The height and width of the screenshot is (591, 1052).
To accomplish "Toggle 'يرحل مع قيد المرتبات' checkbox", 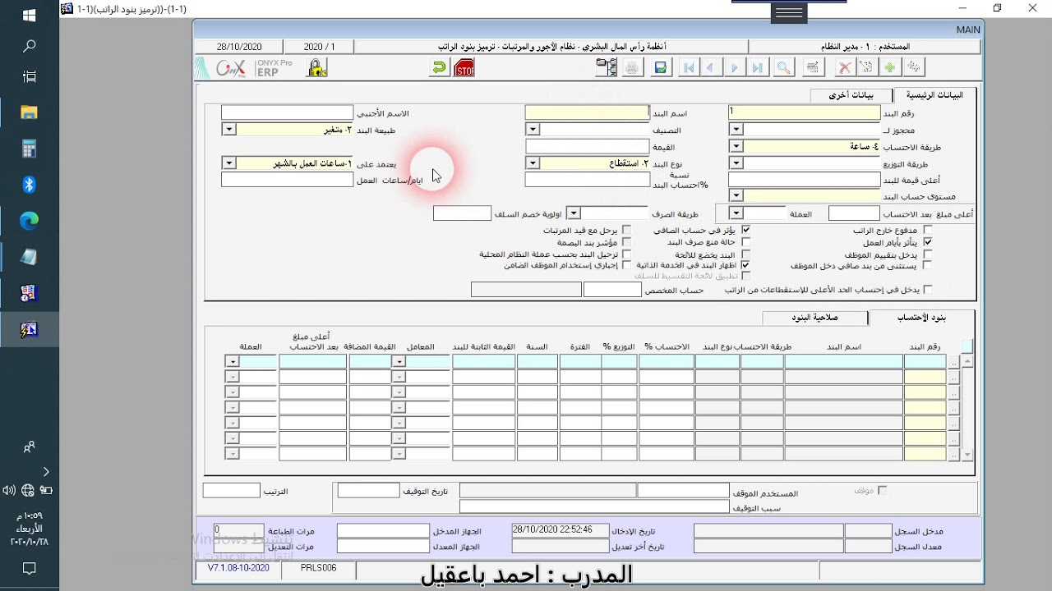I will pos(626,231).
